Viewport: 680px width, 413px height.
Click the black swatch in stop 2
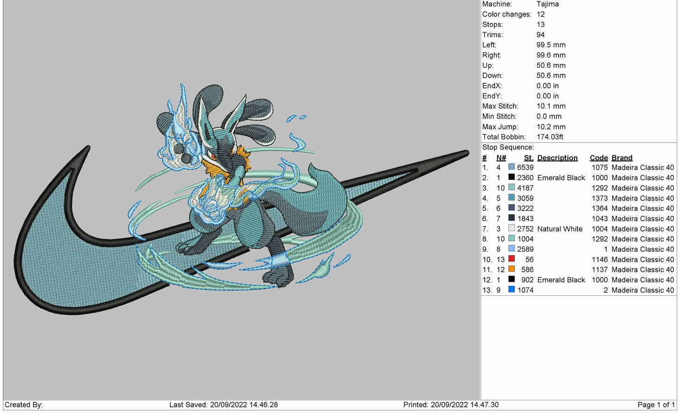[x=512, y=178]
